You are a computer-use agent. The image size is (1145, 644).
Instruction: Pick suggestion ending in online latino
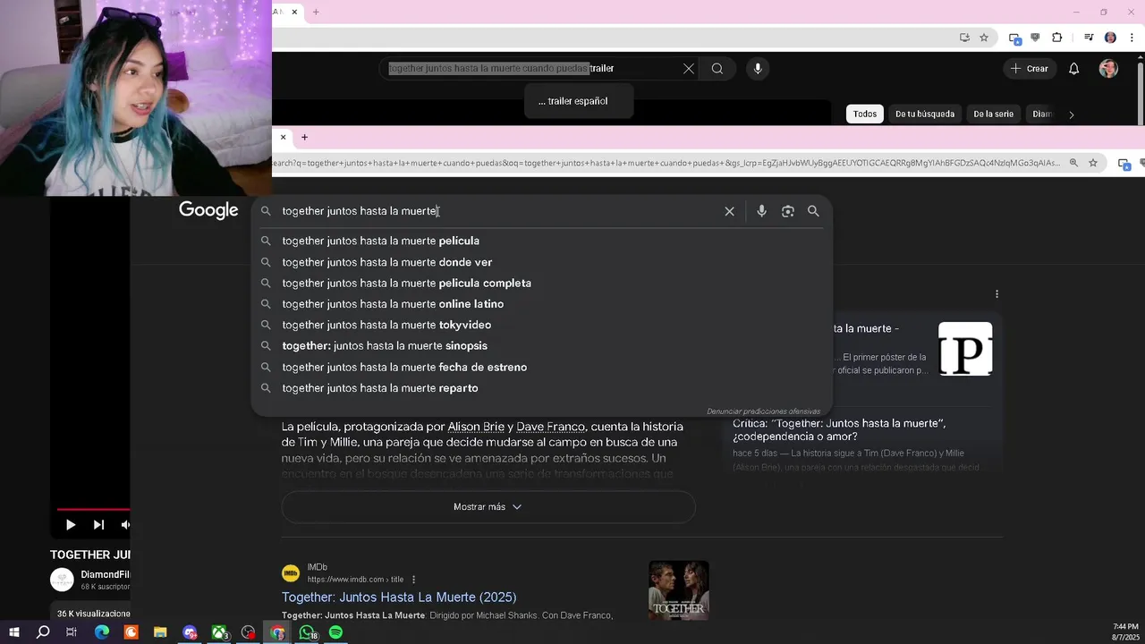pyautogui.click(x=541, y=304)
